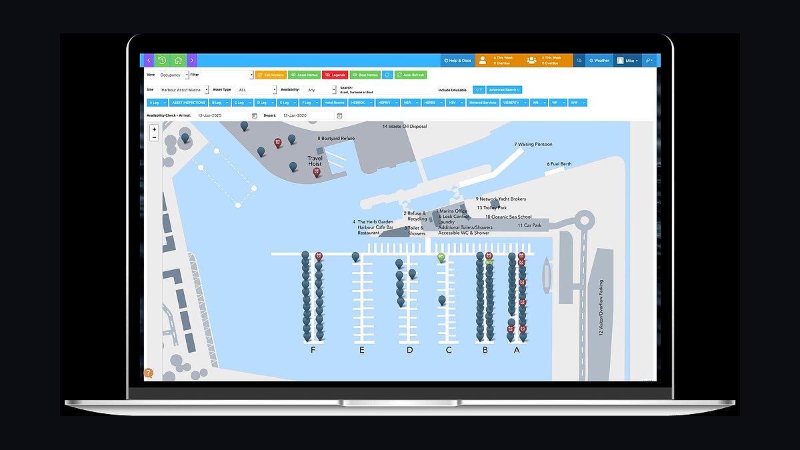Open the green home icon
Image resolution: width=800 pixels, height=450 pixels.
click(178, 61)
